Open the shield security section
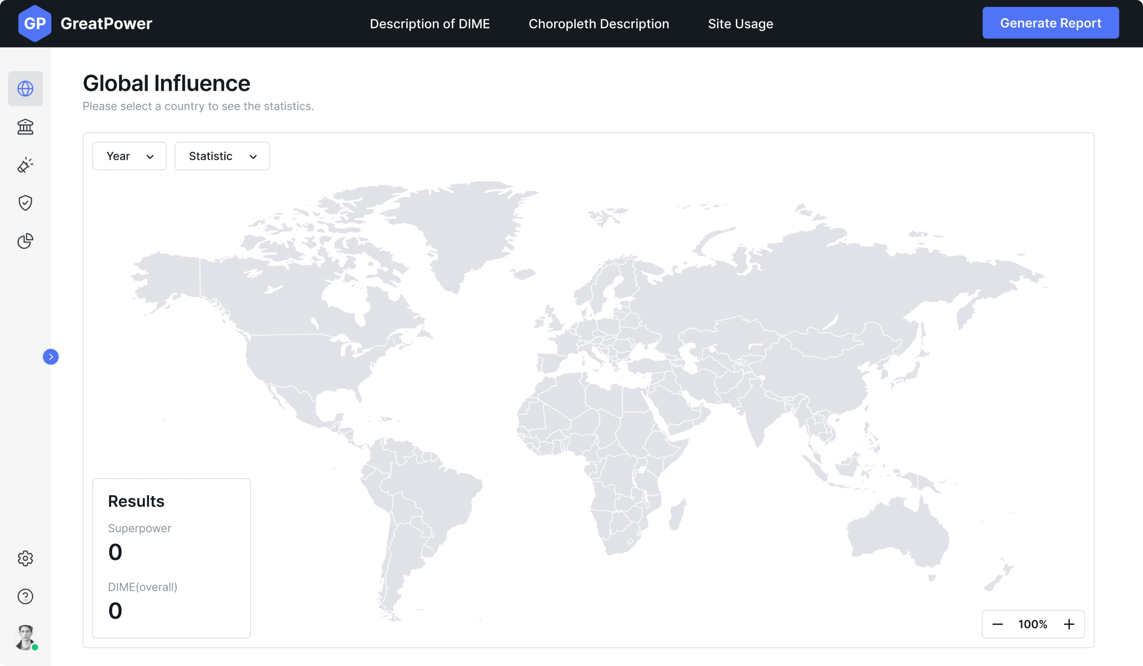 coord(25,203)
